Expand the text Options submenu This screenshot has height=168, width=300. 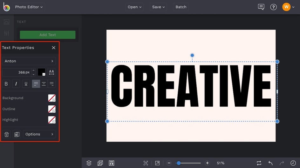(x=39, y=134)
